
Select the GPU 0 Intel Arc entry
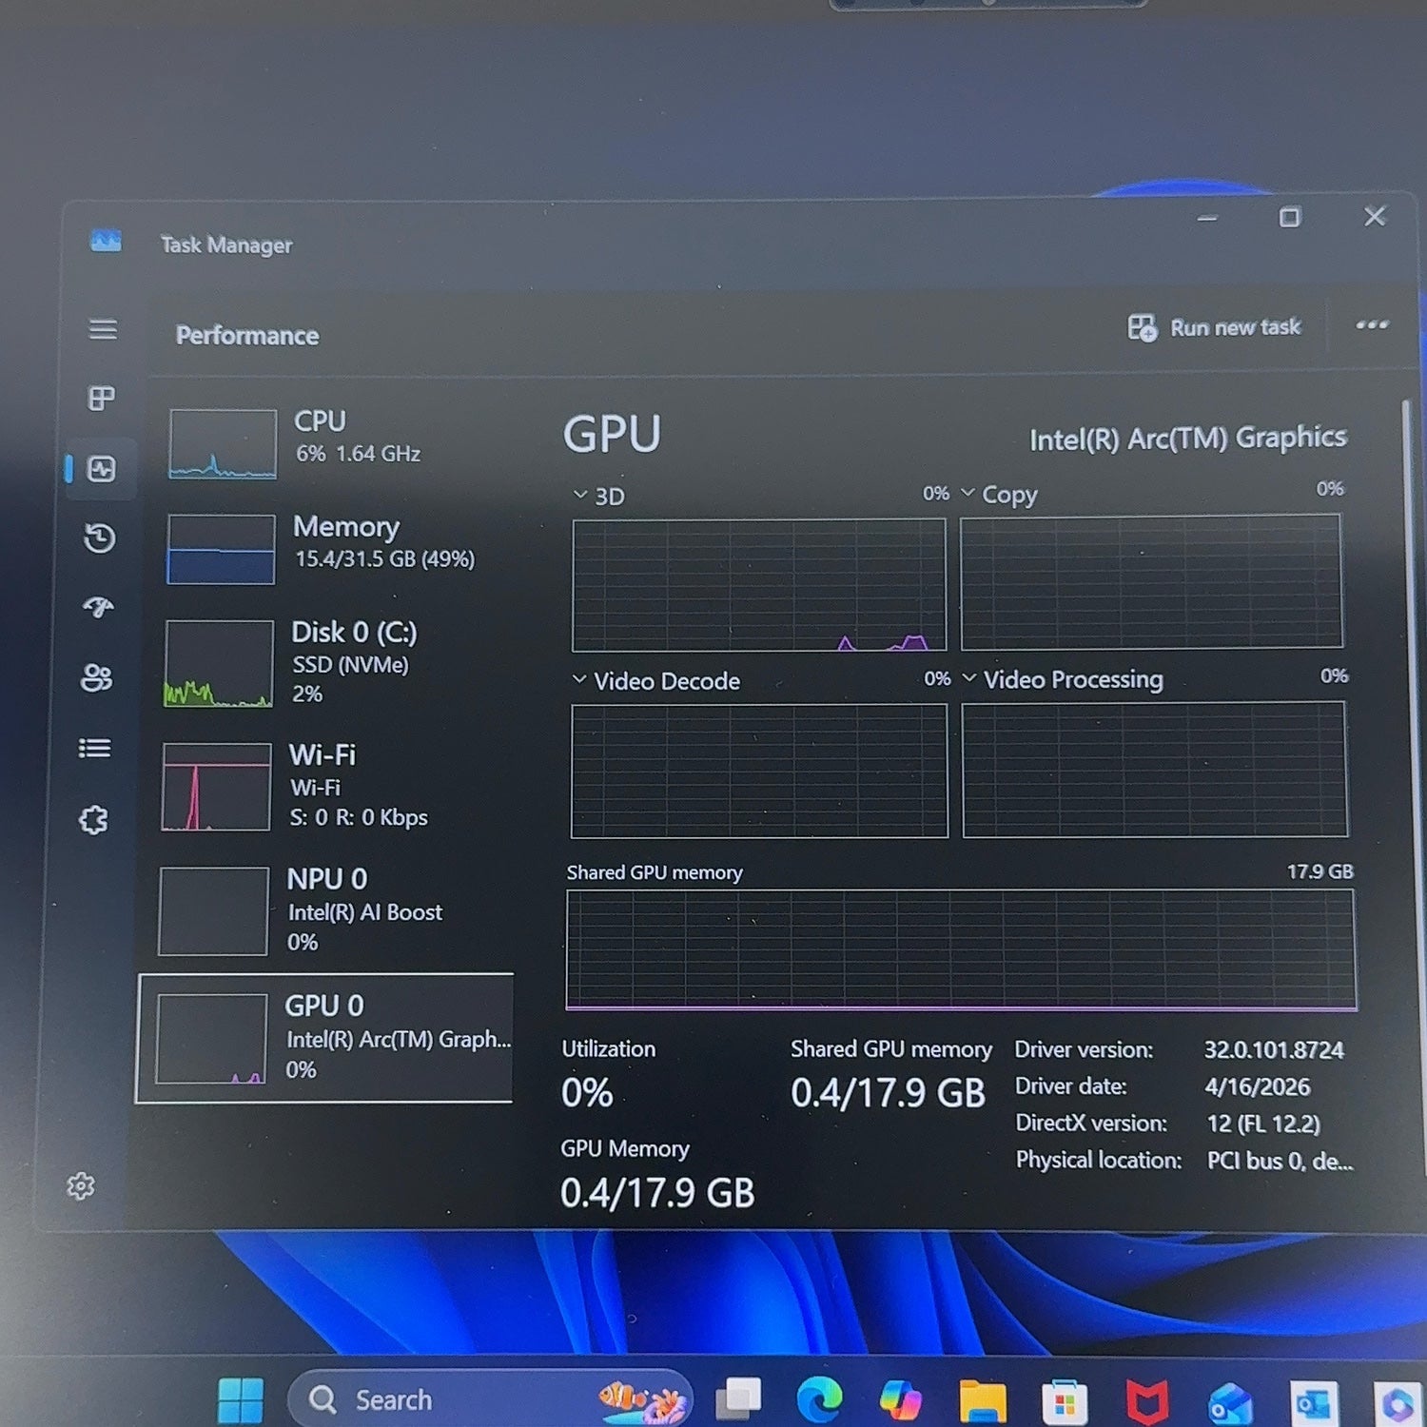pos(325,1038)
